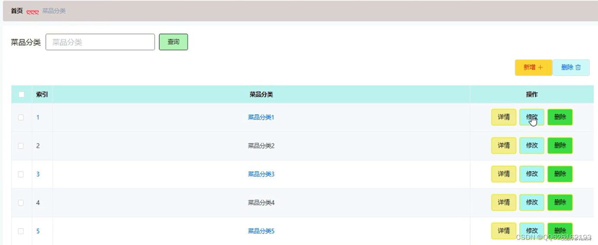598x245 pixels.
Task: Click 修改 for 菜品分类1
Action: [x=532, y=117]
